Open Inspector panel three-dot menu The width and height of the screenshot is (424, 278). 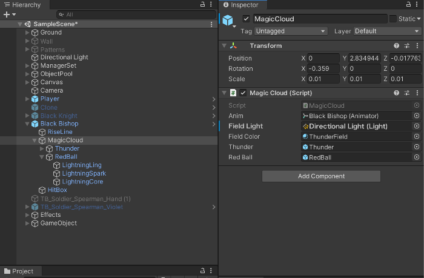(x=417, y=4)
